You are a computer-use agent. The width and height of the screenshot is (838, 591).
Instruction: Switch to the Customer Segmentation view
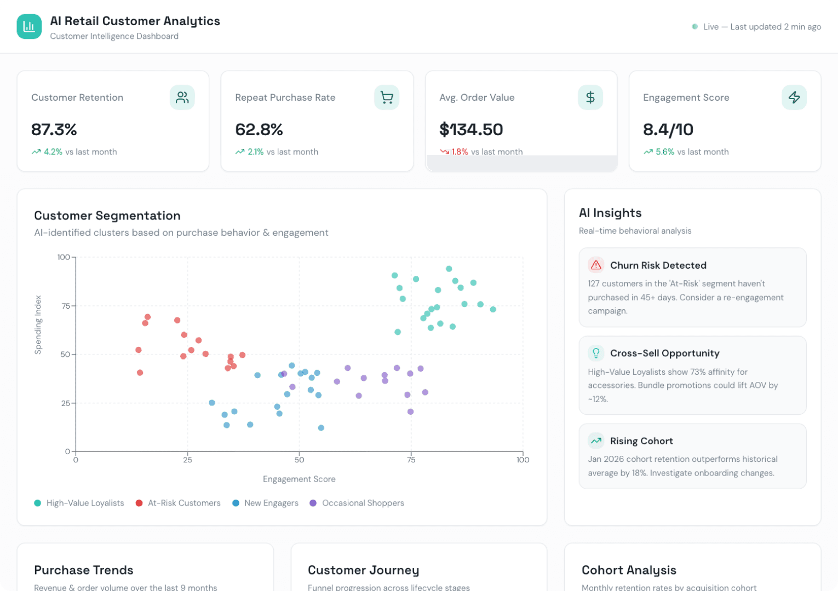[x=107, y=216]
